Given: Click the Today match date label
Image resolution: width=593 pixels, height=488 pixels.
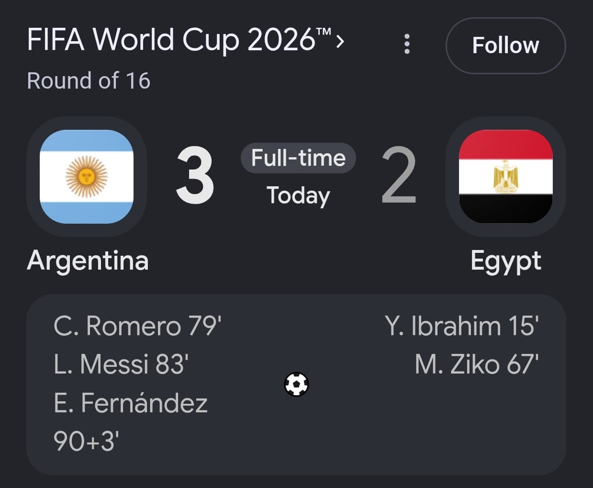Looking at the screenshot, I should [298, 195].
